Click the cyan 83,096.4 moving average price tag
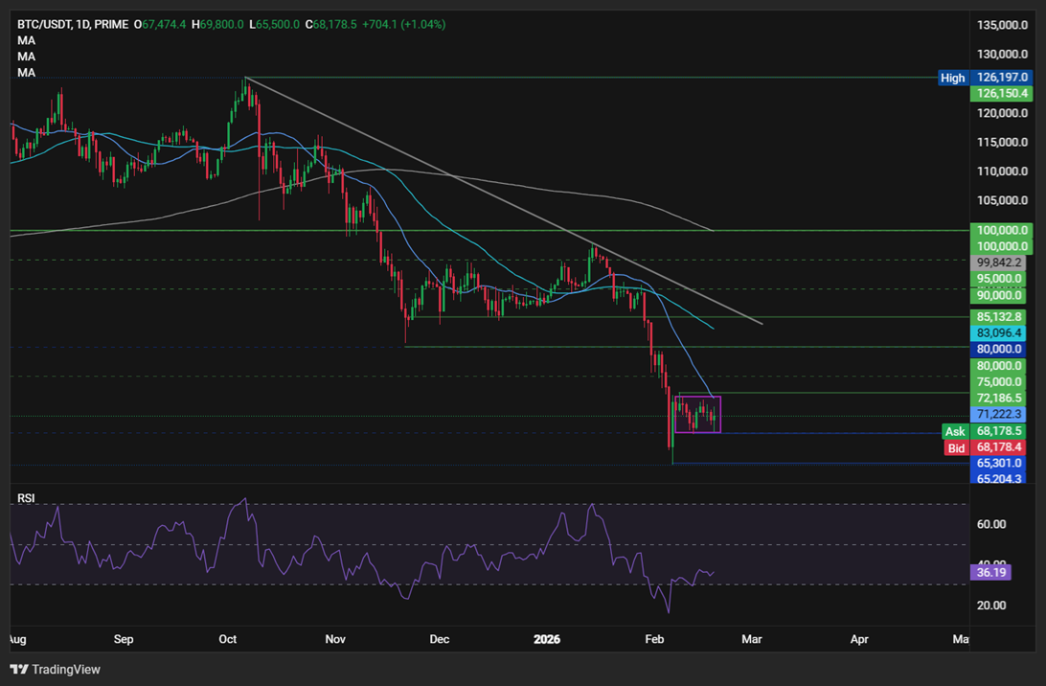 tap(997, 332)
